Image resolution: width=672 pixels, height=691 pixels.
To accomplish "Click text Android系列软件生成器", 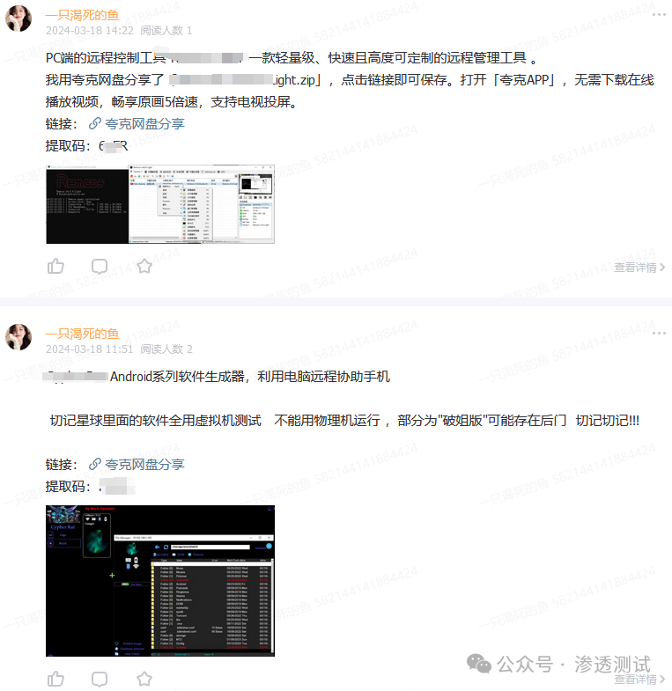I will pos(177,377).
